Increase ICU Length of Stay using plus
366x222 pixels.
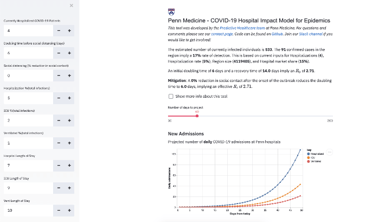69,188
